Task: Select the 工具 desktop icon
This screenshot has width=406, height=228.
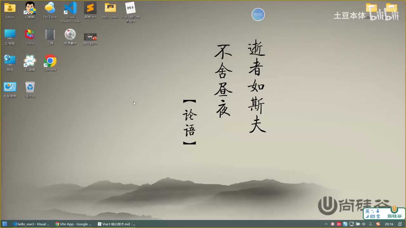Action: point(50,37)
